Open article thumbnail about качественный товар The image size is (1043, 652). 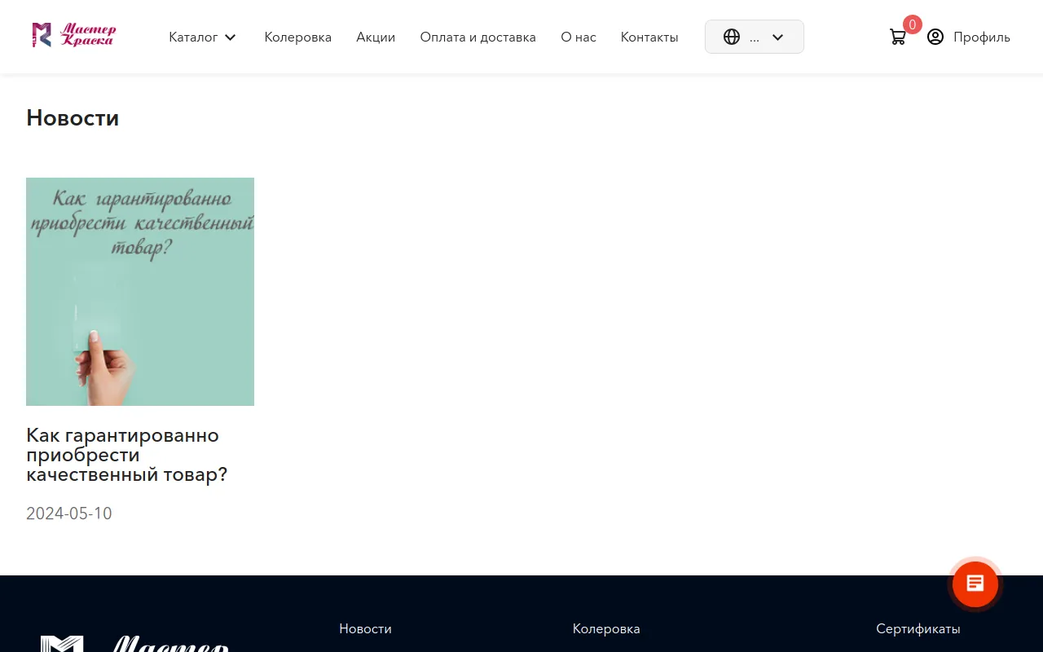[x=140, y=292]
